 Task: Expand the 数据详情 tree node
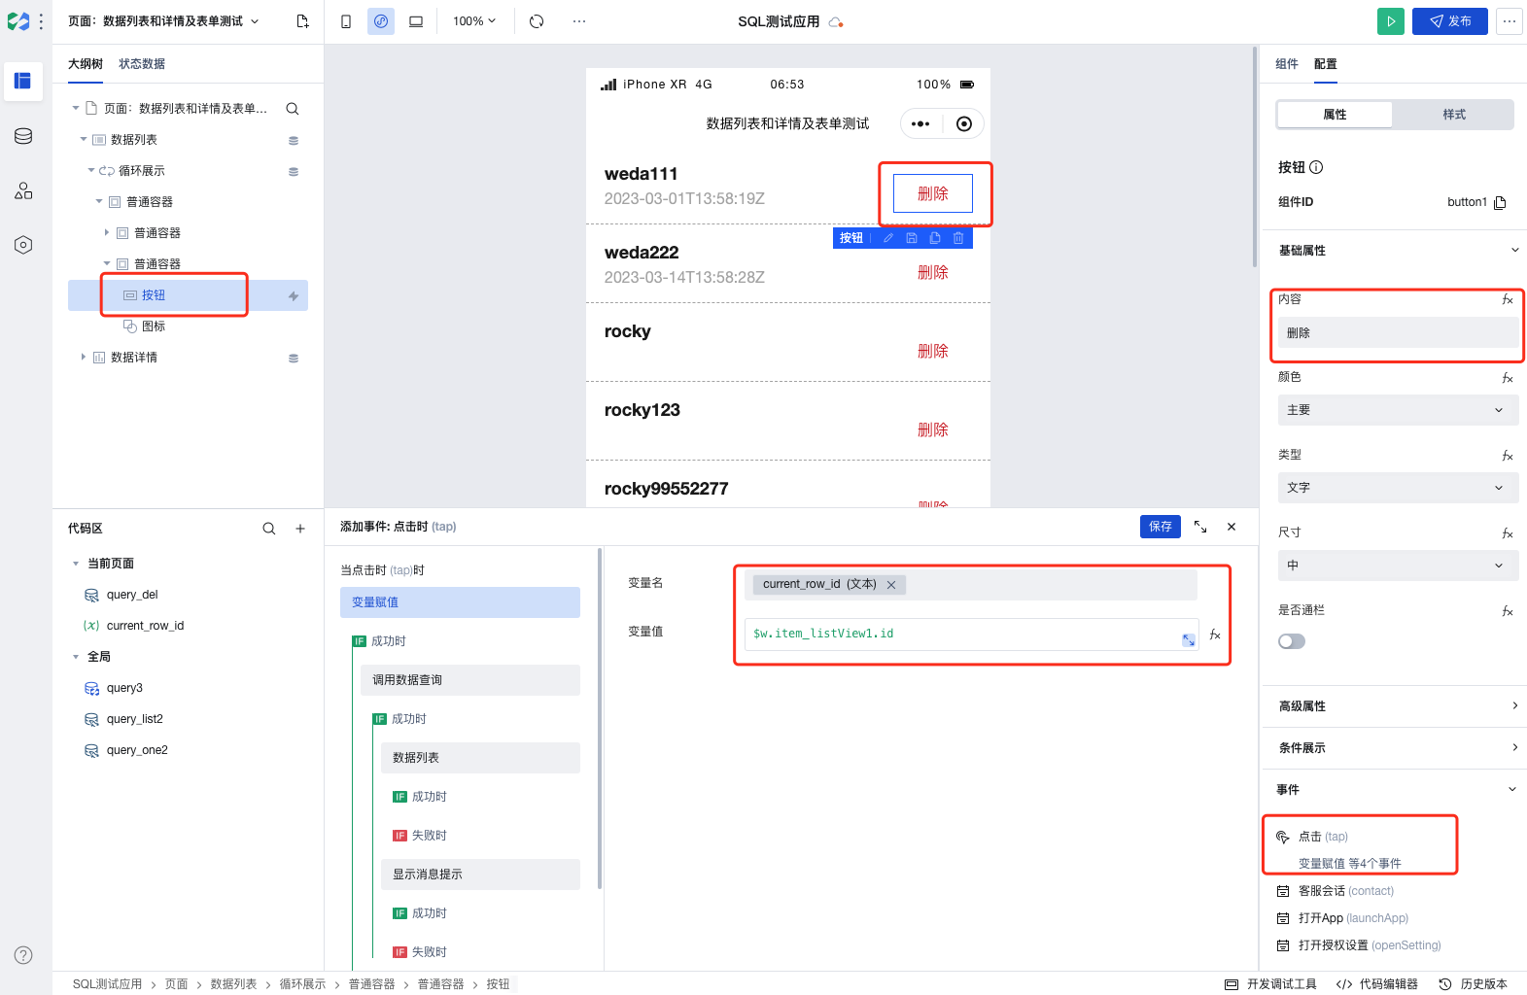pos(84,358)
